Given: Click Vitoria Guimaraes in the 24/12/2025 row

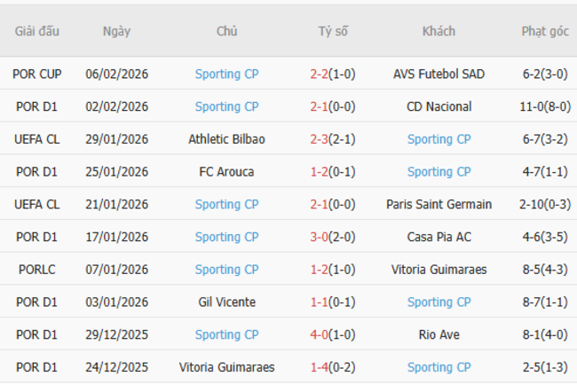Looking at the screenshot, I should (226, 367).
